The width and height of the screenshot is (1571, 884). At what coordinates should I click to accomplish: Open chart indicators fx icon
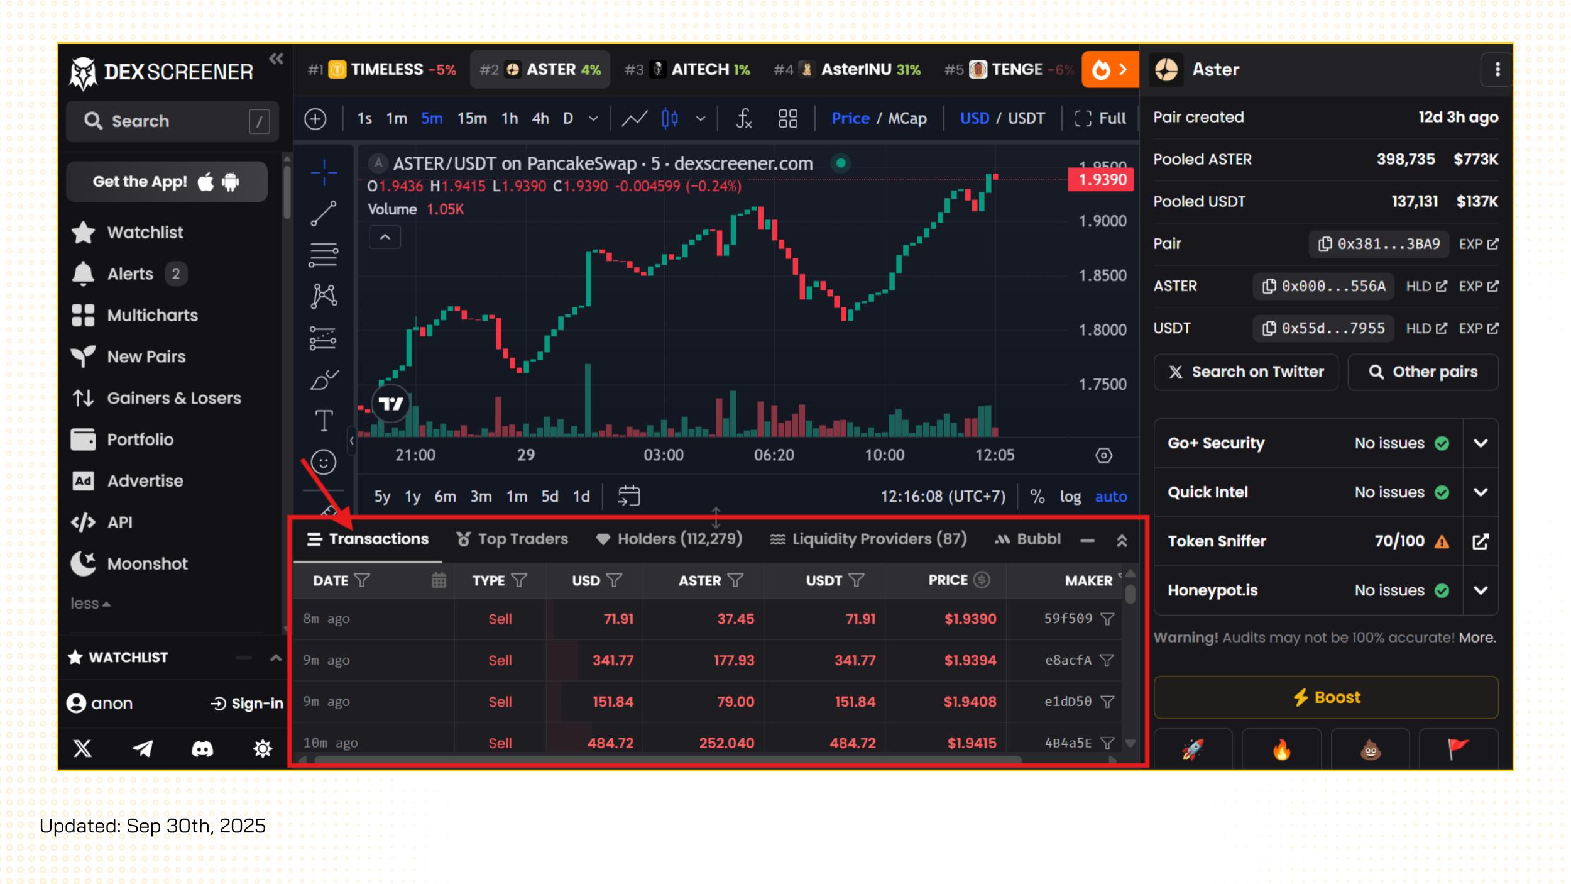click(x=743, y=118)
